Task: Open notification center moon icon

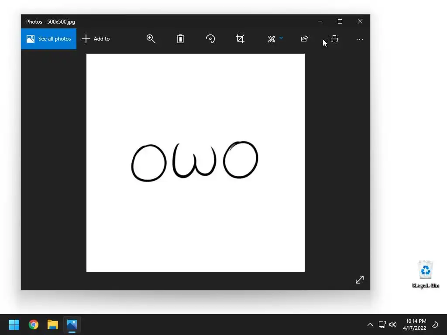Action: pos(435,325)
